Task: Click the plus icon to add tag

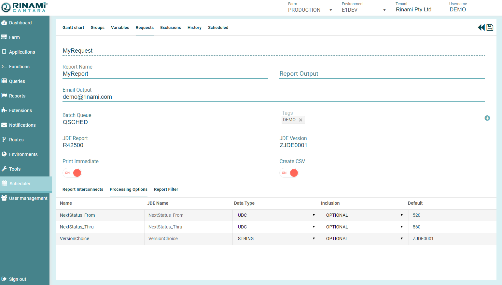Action: tap(487, 118)
